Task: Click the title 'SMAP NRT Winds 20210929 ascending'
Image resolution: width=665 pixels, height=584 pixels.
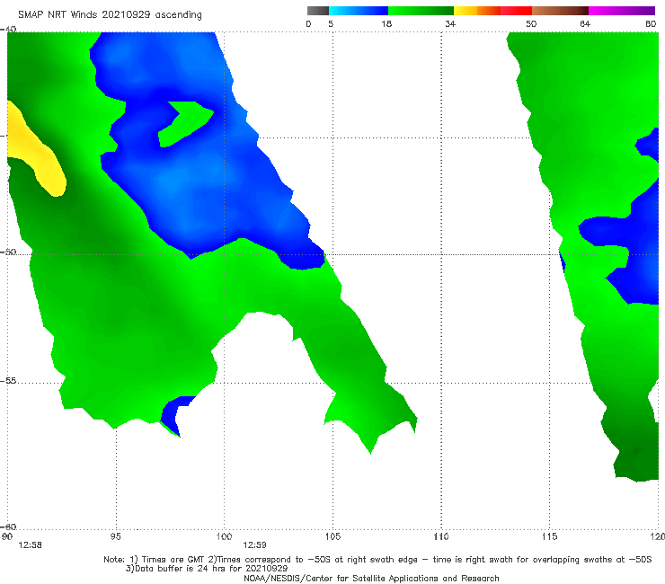Action: pos(110,14)
